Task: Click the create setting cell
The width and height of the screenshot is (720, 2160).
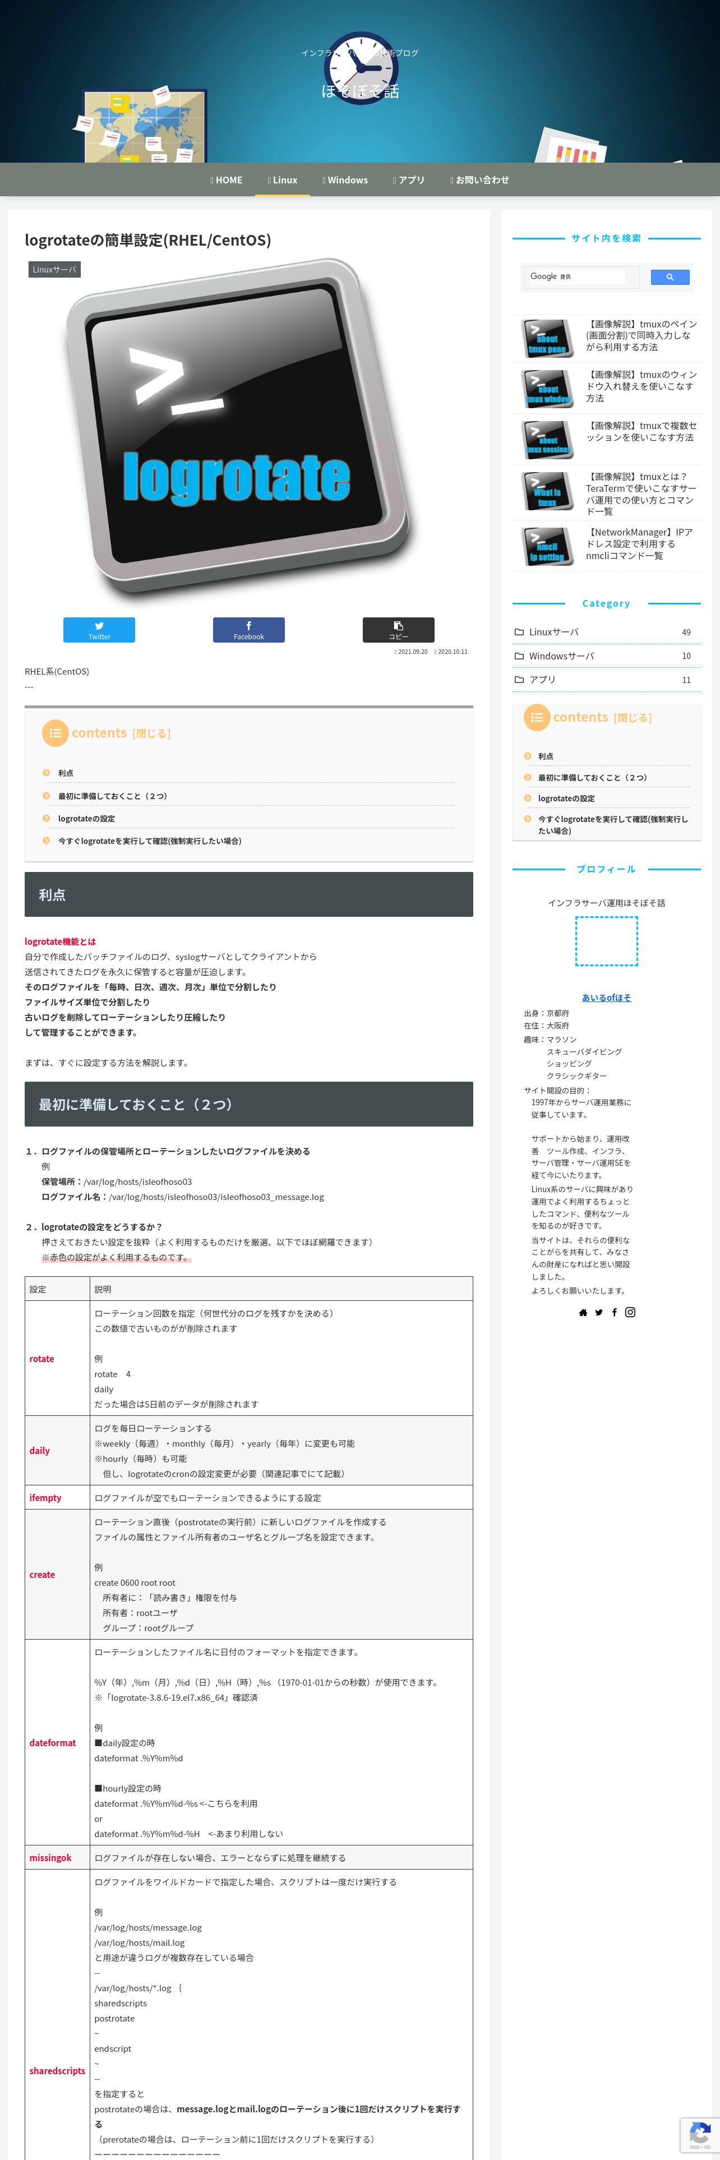Action: pos(58,1575)
